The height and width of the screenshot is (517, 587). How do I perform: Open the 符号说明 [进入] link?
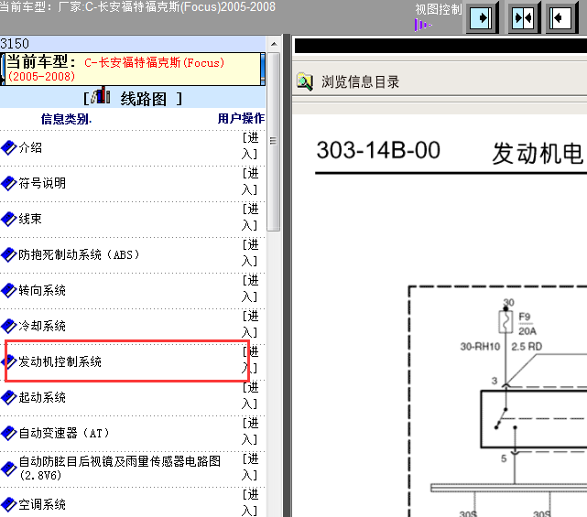(250, 181)
